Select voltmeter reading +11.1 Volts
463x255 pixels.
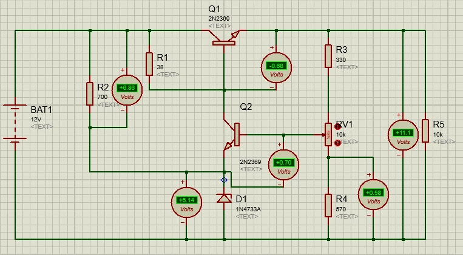coord(403,135)
